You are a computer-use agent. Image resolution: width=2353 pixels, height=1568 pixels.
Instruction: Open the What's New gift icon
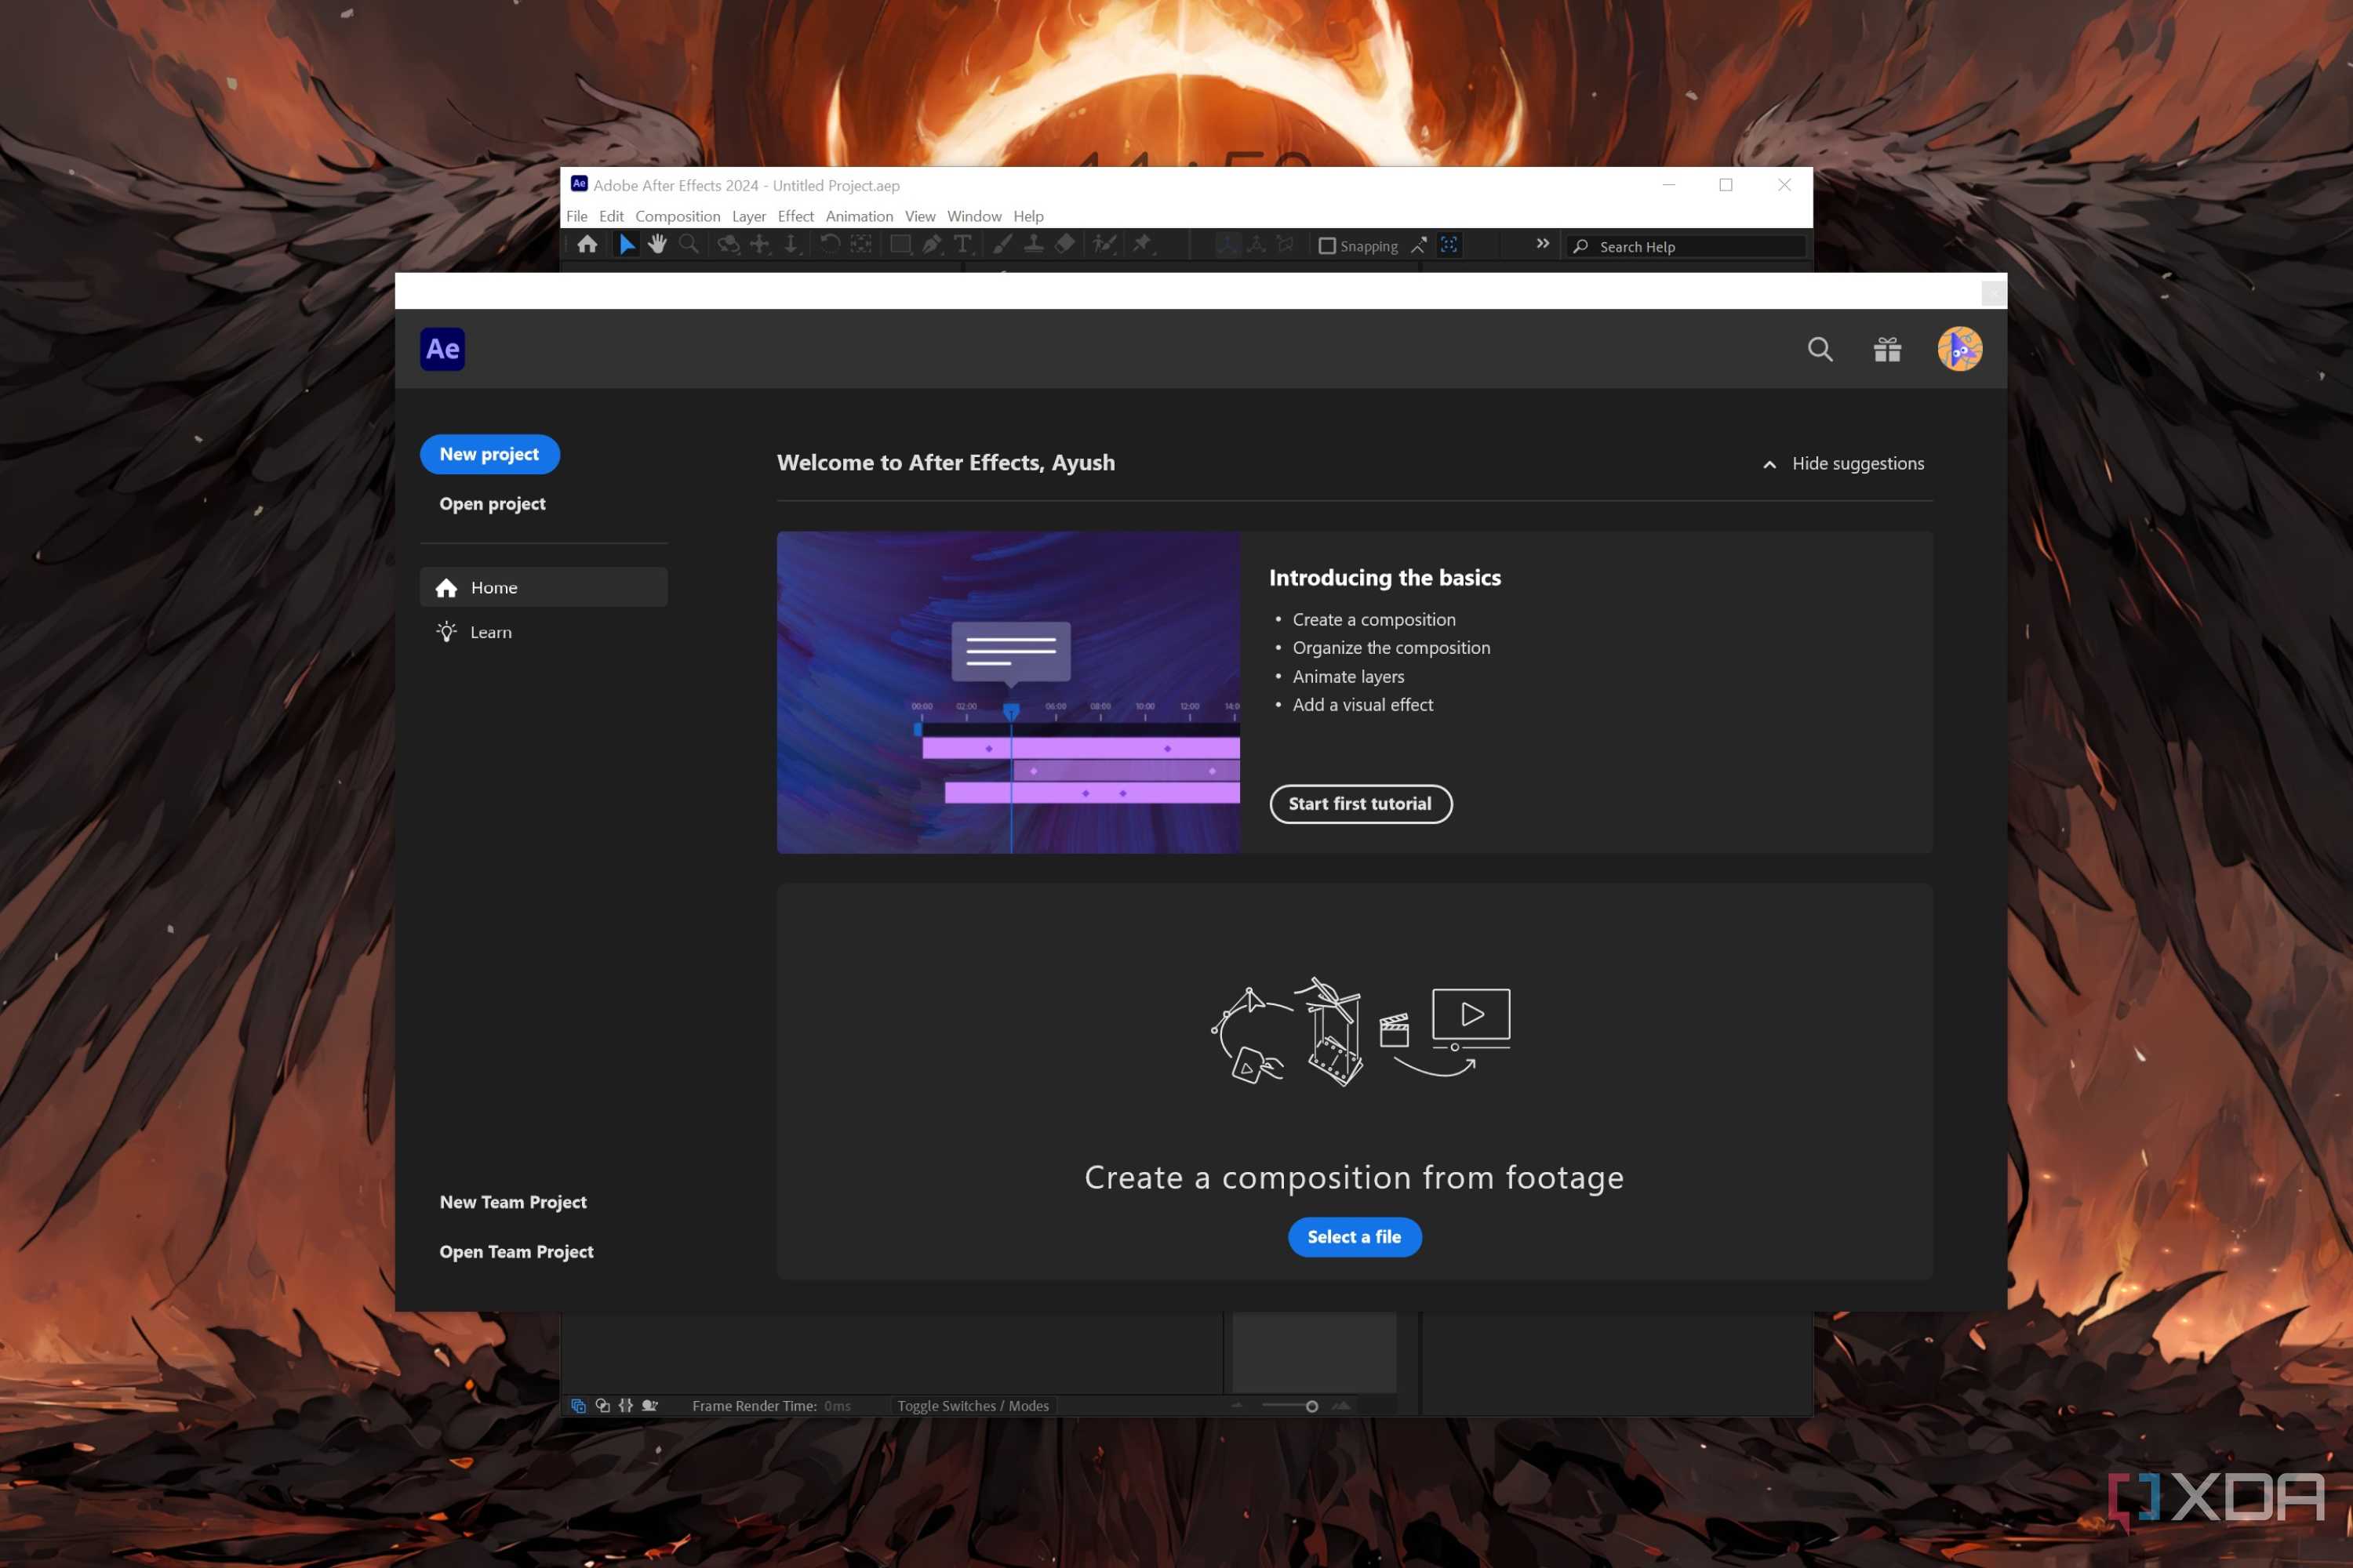click(1887, 349)
